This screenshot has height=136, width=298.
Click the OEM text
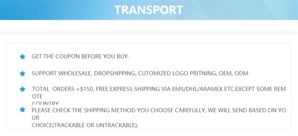coord(225,74)
